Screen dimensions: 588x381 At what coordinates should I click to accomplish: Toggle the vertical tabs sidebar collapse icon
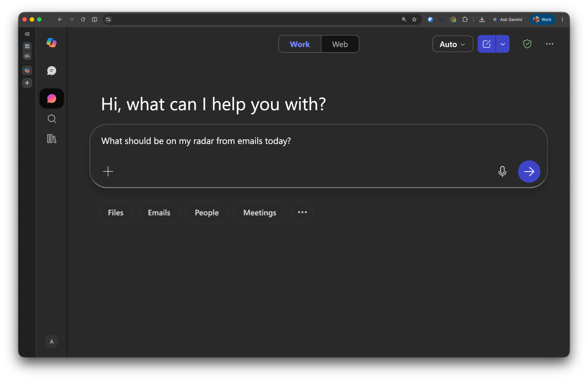pos(27,34)
